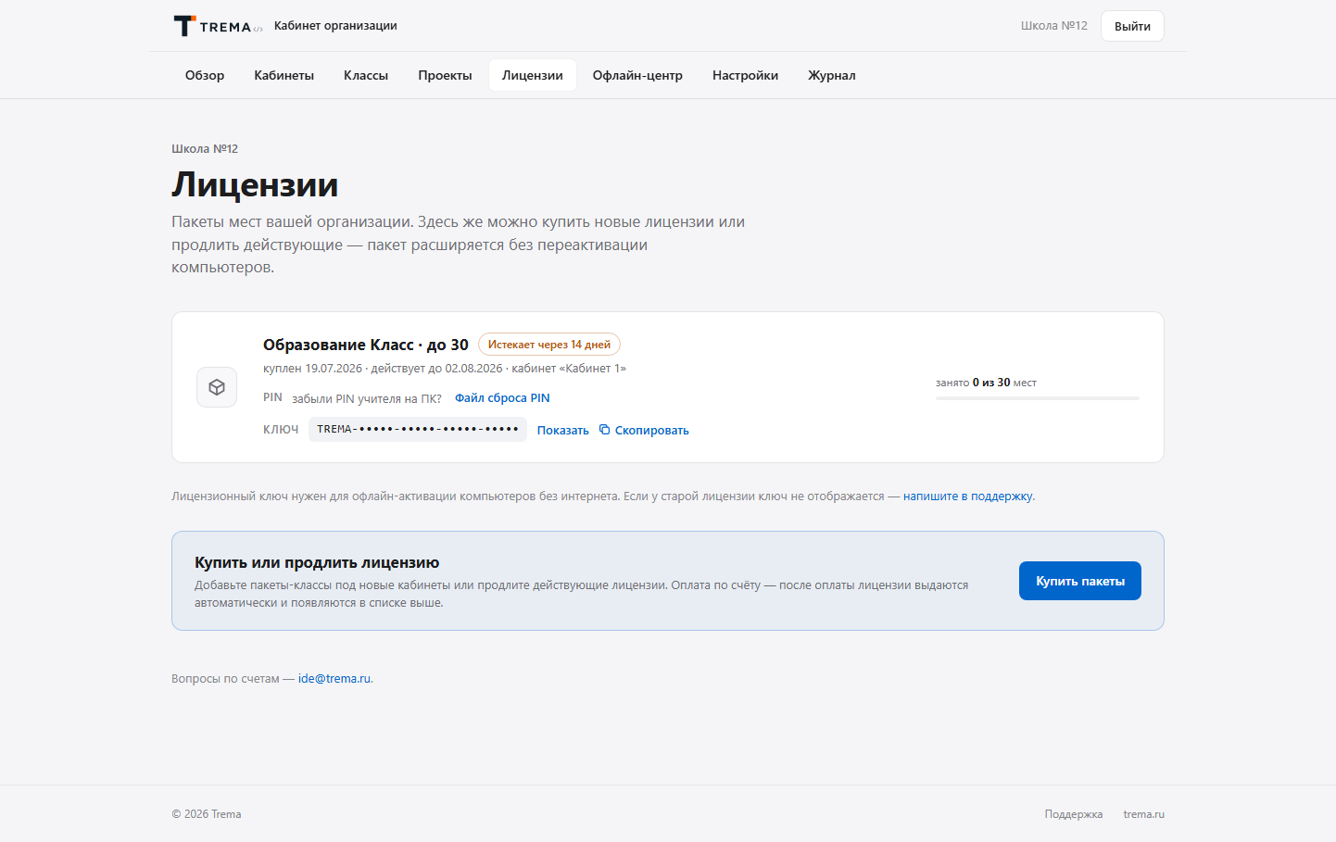
Task: Go to the Классы tab
Action: [x=366, y=75]
